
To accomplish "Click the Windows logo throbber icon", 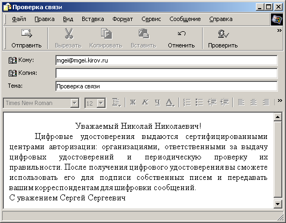I will (276, 19).
